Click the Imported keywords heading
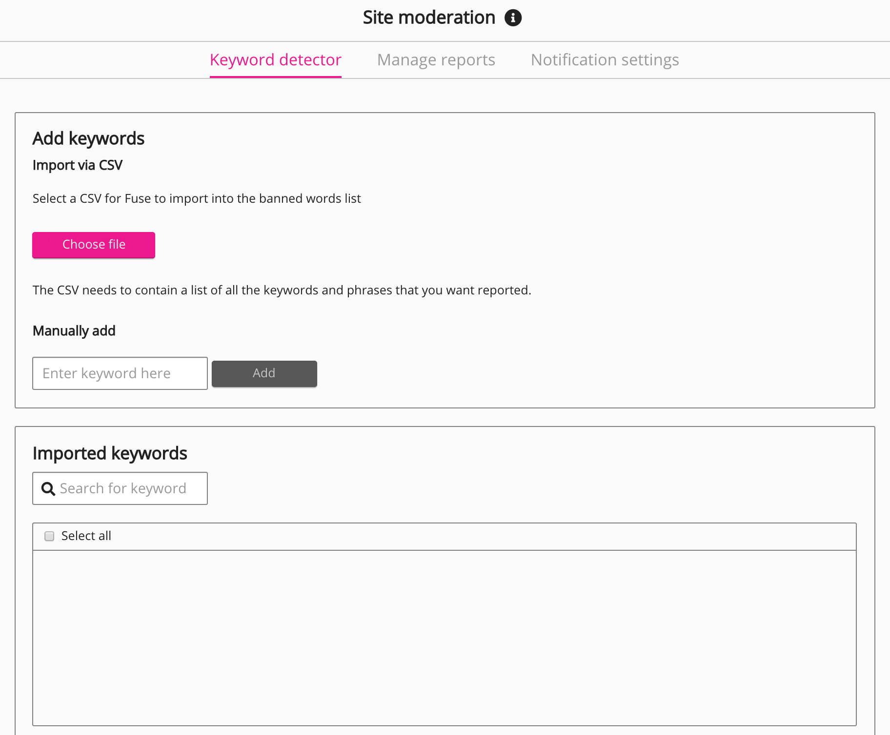The image size is (890, 735). [x=110, y=453]
